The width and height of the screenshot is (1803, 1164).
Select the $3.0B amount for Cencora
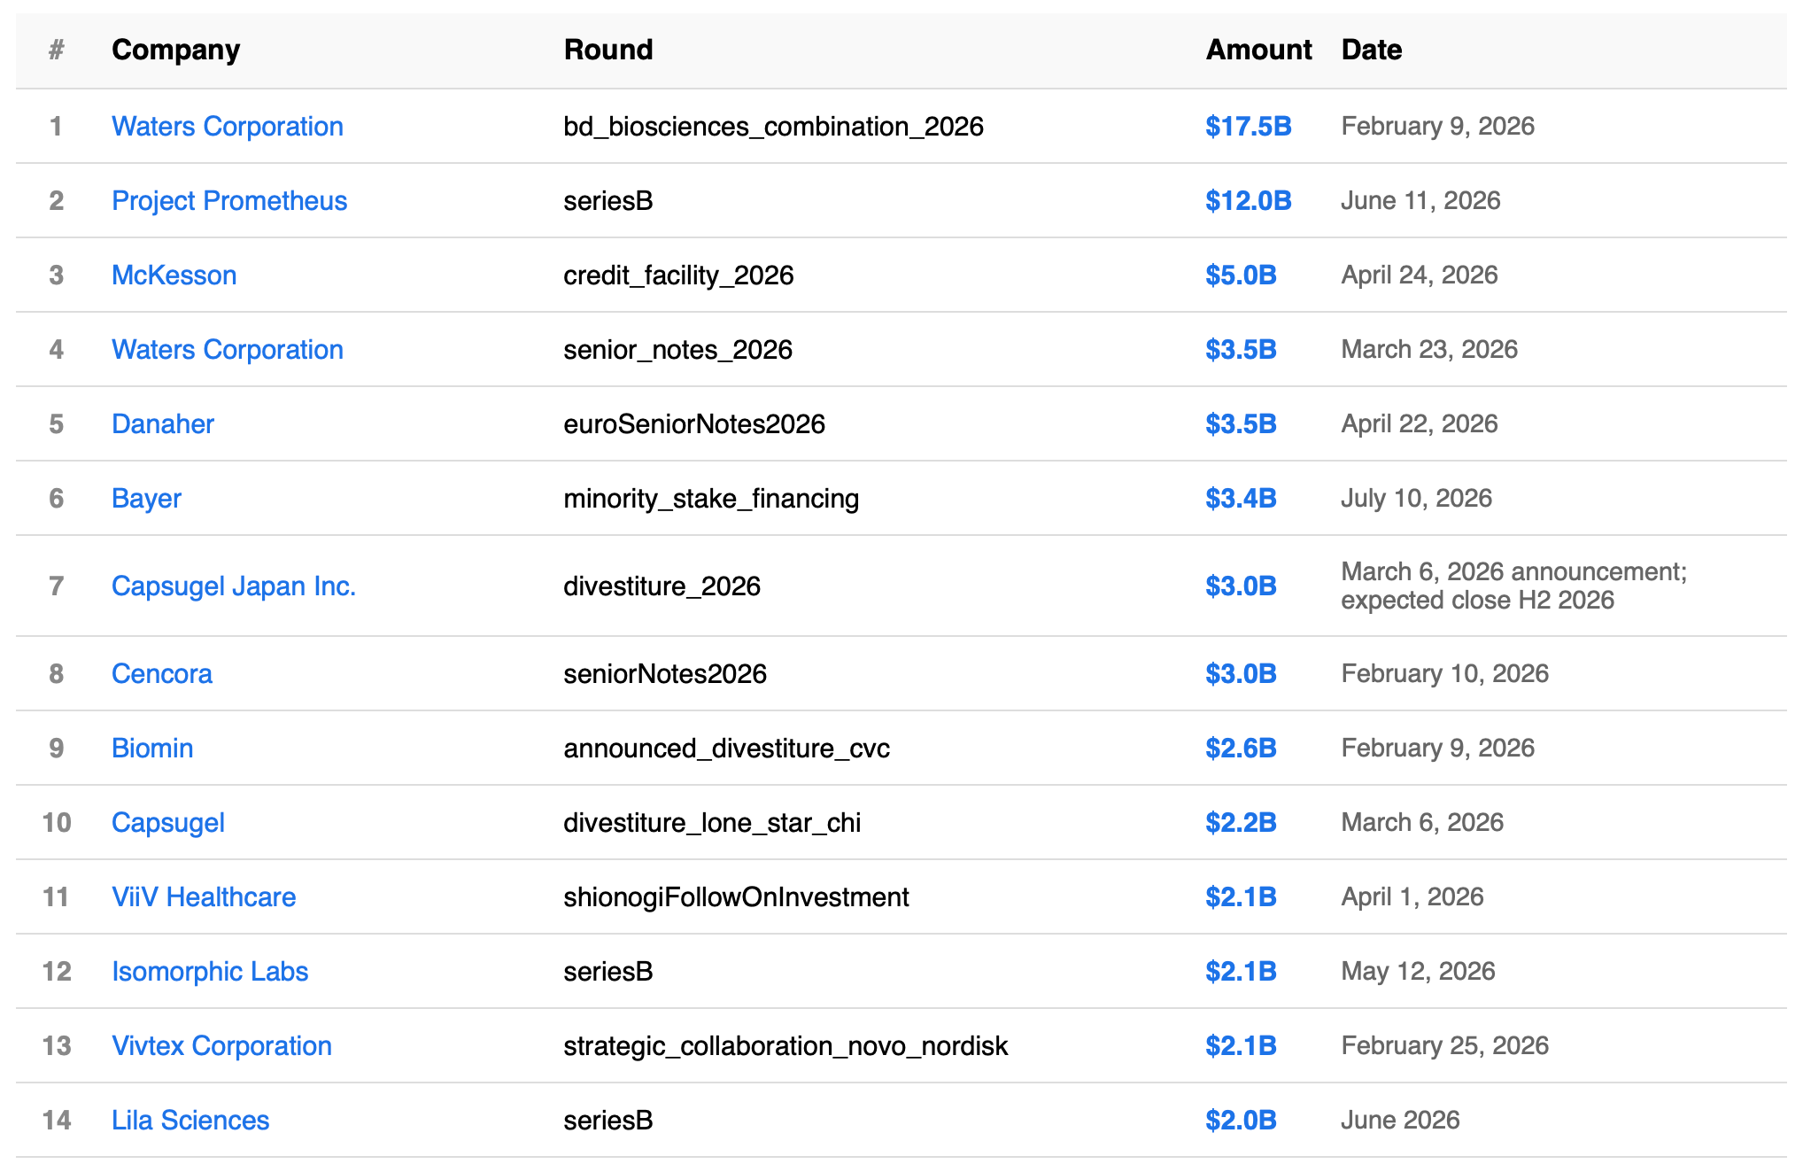click(1241, 674)
